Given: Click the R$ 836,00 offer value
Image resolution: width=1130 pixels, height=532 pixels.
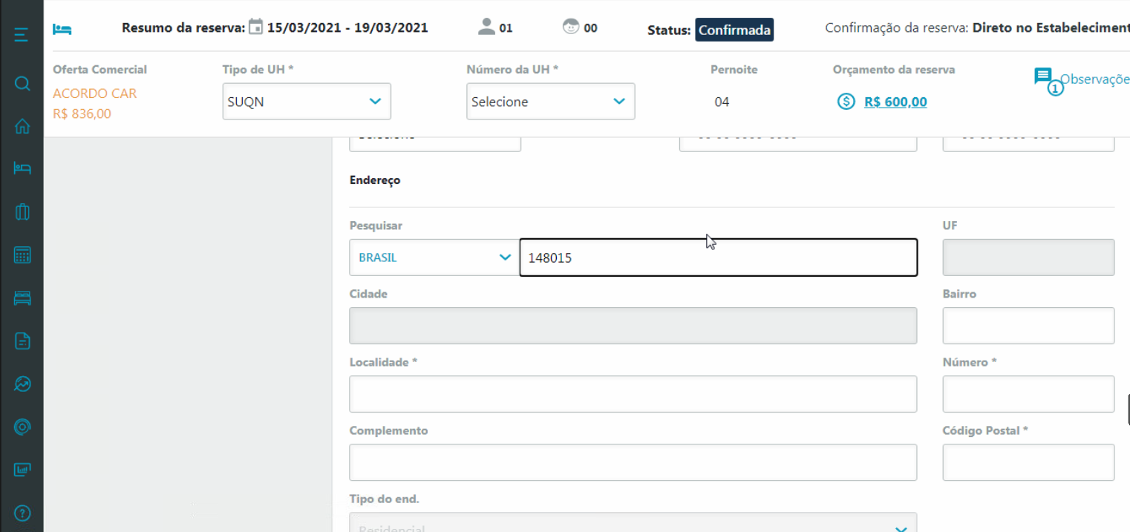Looking at the screenshot, I should click(82, 114).
